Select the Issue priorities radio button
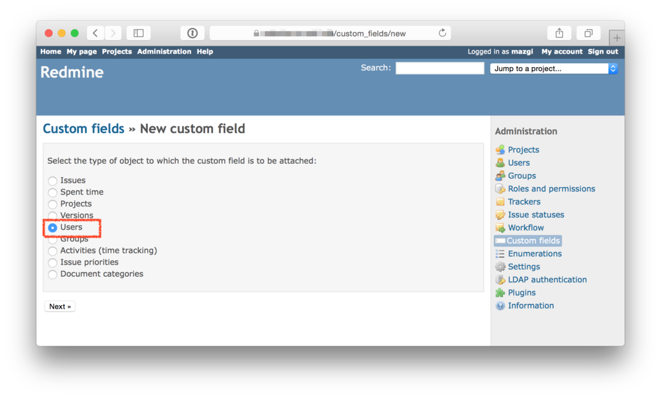The width and height of the screenshot is (661, 398). [x=52, y=263]
